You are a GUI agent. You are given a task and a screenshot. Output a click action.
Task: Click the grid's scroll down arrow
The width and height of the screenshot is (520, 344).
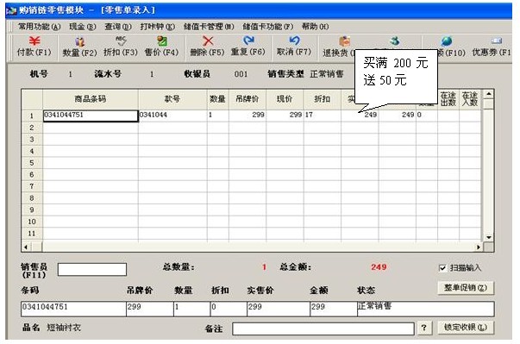[x=488, y=237]
